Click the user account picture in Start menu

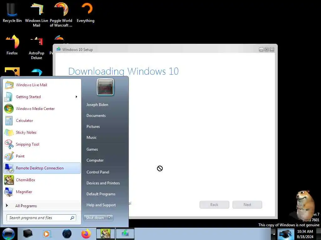[x=105, y=87]
